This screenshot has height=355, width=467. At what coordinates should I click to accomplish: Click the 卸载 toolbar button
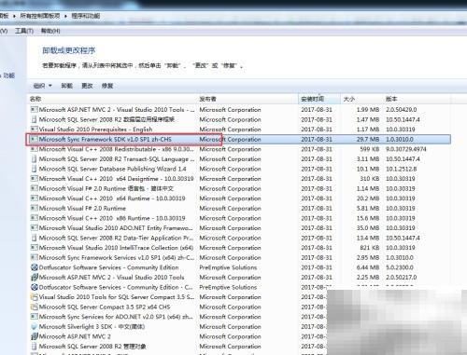tap(66, 86)
